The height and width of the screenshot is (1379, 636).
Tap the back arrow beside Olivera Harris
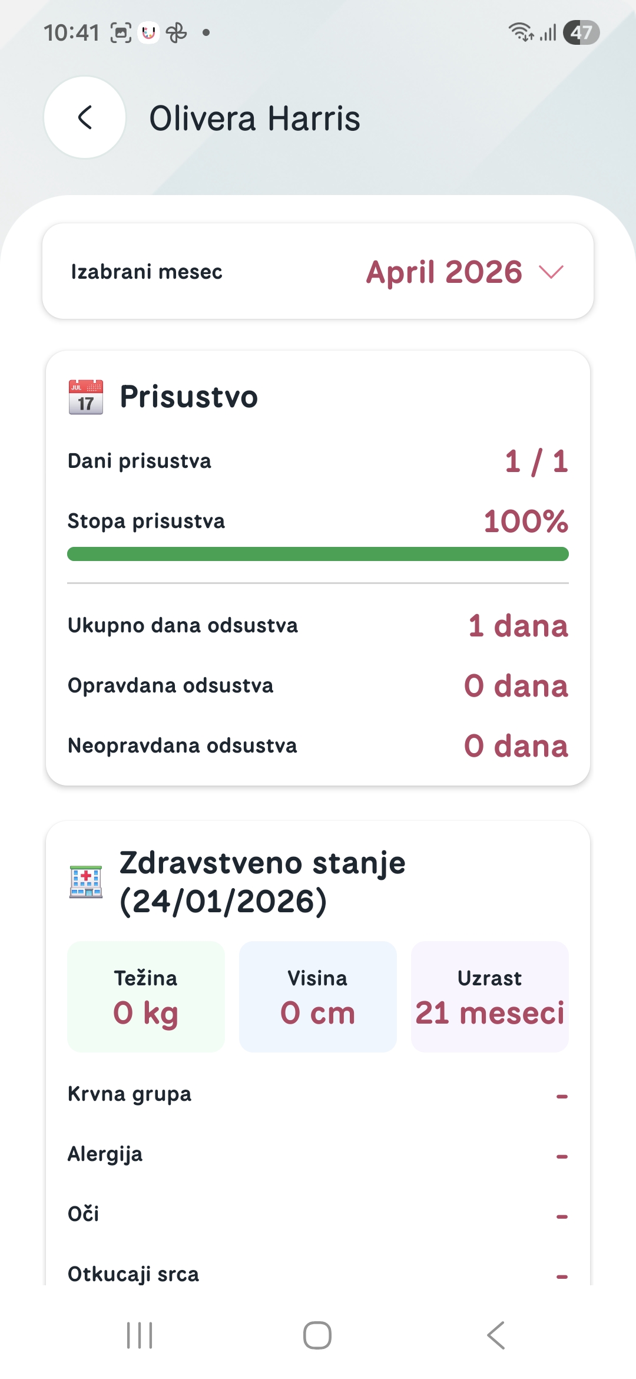click(85, 117)
